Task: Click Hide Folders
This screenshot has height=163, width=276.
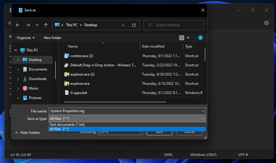Action: tap(28, 133)
